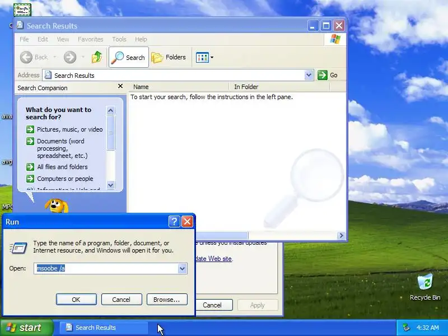Click green arrow beside Pictures, music, or video
This screenshot has width=448, height=336.
click(30, 129)
